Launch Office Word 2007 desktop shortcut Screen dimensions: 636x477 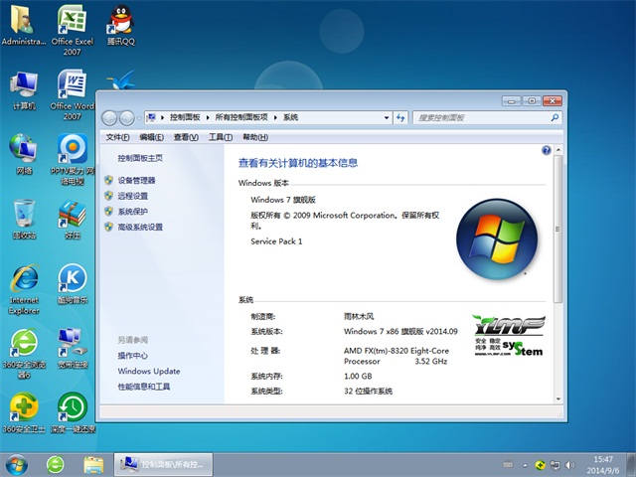coord(73,94)
